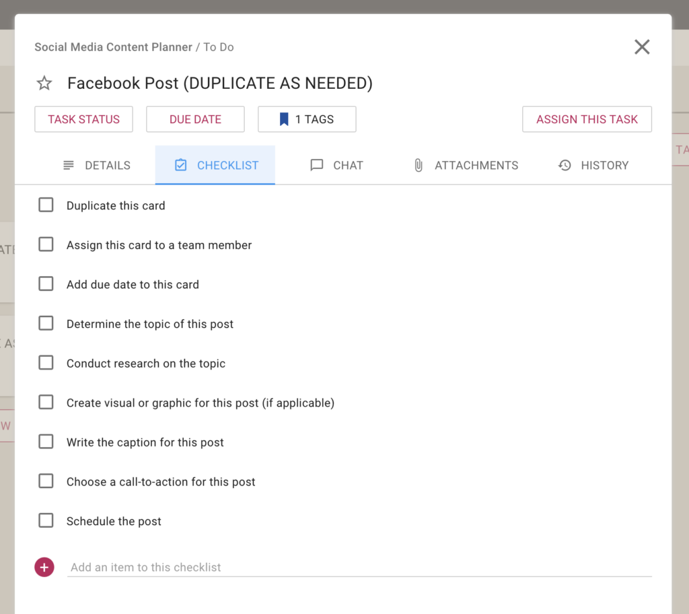Click the text 'Conduct research on the topic'
The width and height of the screenshot is (689, 614).
[146, 364]
